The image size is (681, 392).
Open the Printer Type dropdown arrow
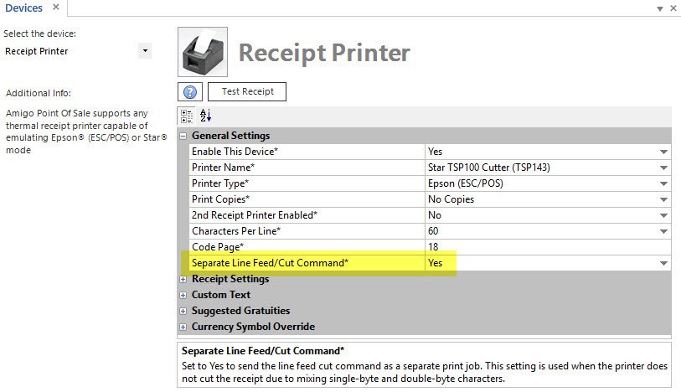[x=663, y=183]
